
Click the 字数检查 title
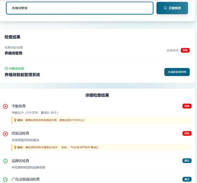coord(19,106)
